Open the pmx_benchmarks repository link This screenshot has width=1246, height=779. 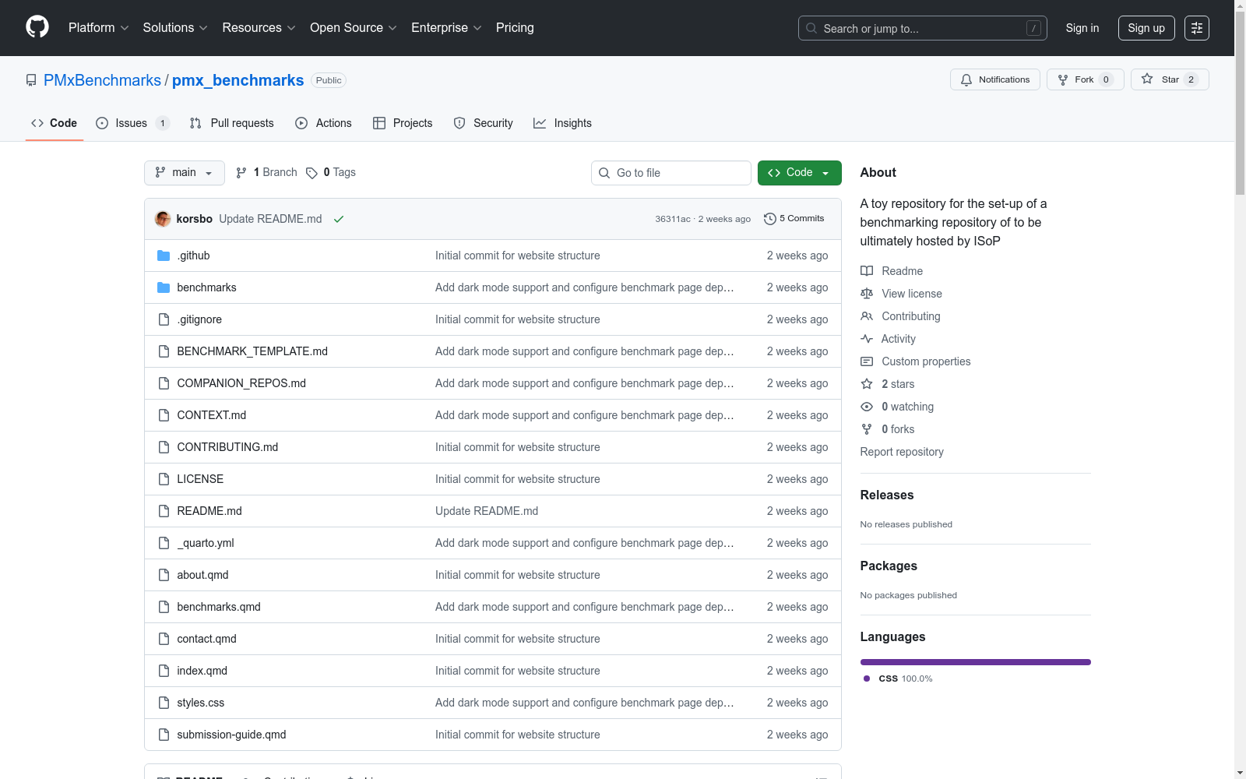(x=238, y=80)
